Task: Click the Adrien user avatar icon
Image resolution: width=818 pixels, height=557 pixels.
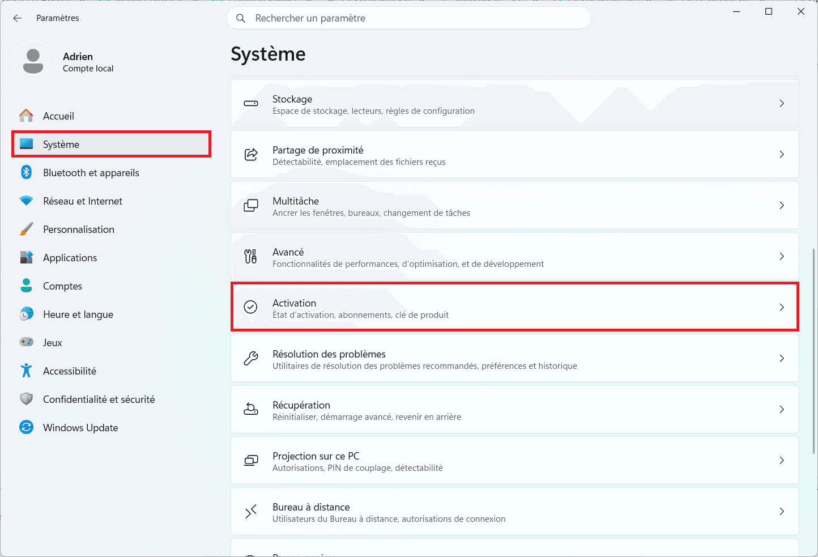Action: tap(33, 62)
